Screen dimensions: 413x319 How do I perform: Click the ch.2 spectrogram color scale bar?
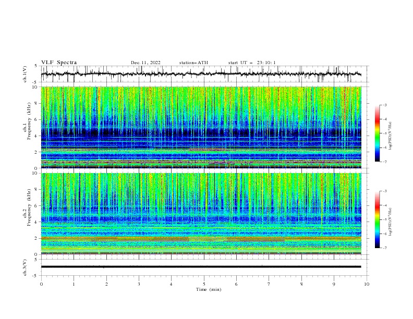point(378,219)
